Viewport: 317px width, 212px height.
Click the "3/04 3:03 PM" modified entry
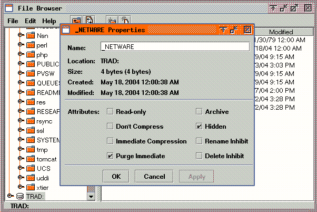pos(275,65)
